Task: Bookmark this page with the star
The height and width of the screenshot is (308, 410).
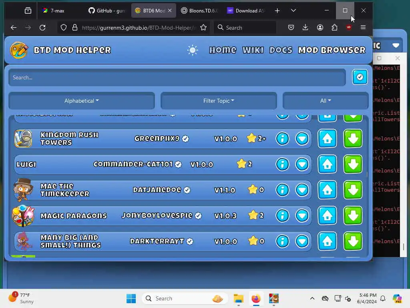Action: (x=203, y=28)
